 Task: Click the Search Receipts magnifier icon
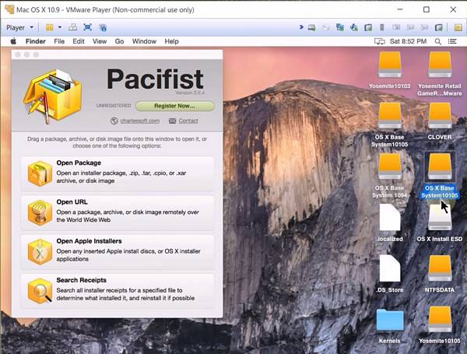[39, 289]
